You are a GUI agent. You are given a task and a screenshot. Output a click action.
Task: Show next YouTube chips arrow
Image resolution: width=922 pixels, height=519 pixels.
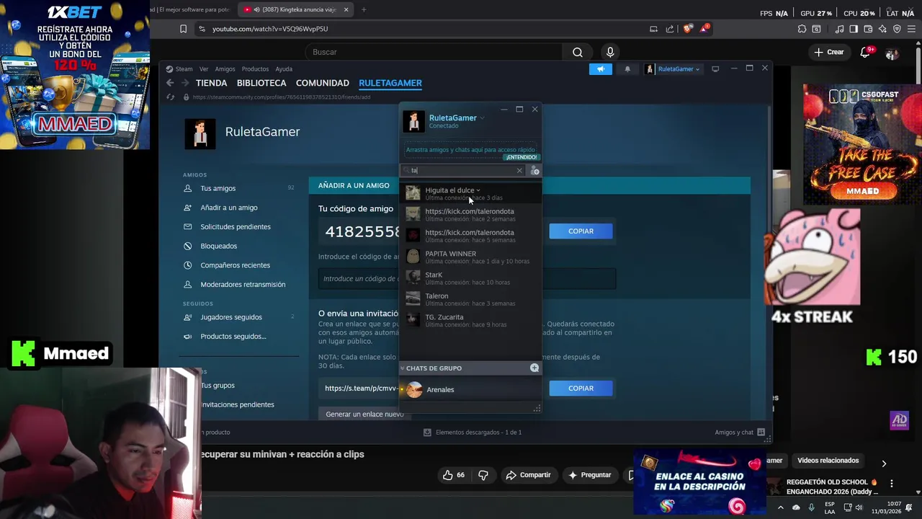pyautogui.click(x=884, y=463)
